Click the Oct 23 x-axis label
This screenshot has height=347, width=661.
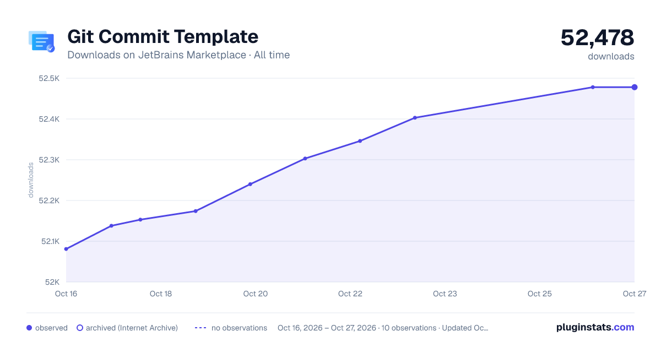445,294
